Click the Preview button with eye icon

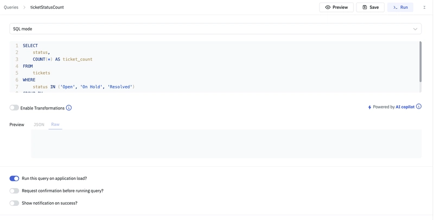[336, 8]
